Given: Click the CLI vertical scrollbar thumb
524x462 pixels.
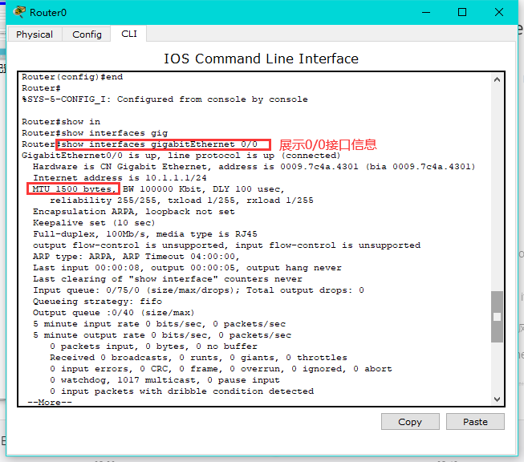Looking at the screenshot, I should 497,317.
